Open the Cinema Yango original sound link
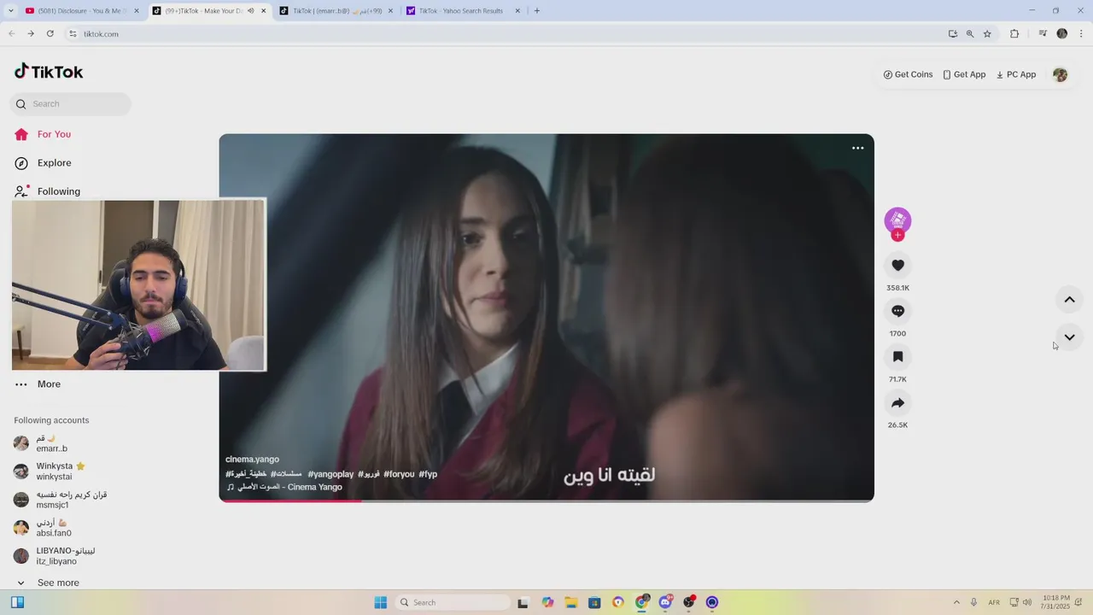Image resolution: width=1093 pixels, height=615 pixels. [x=284, y=487]
